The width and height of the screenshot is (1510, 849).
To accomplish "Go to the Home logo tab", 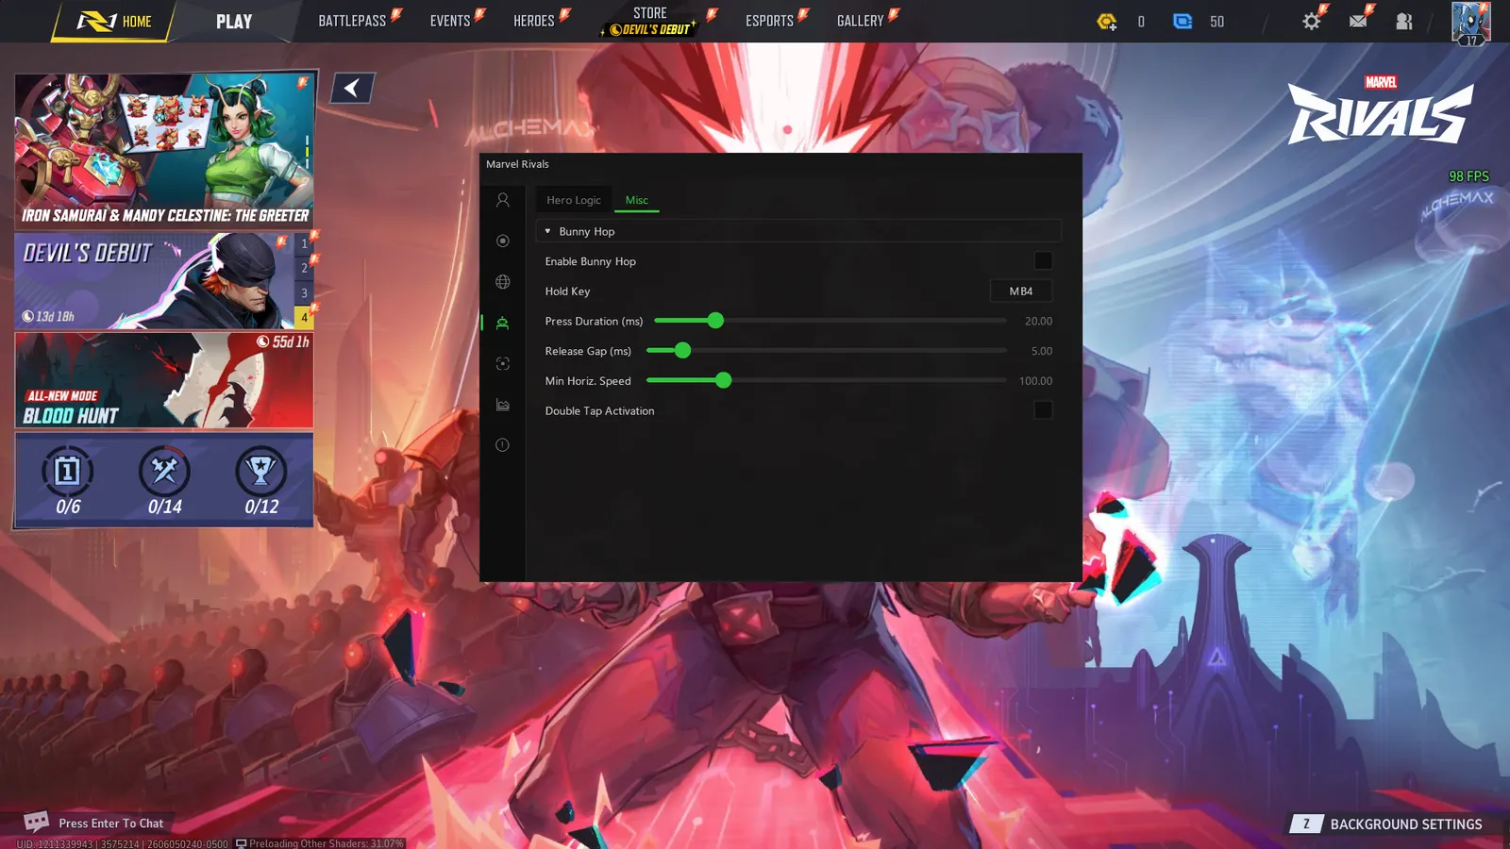I will point(114,21).
